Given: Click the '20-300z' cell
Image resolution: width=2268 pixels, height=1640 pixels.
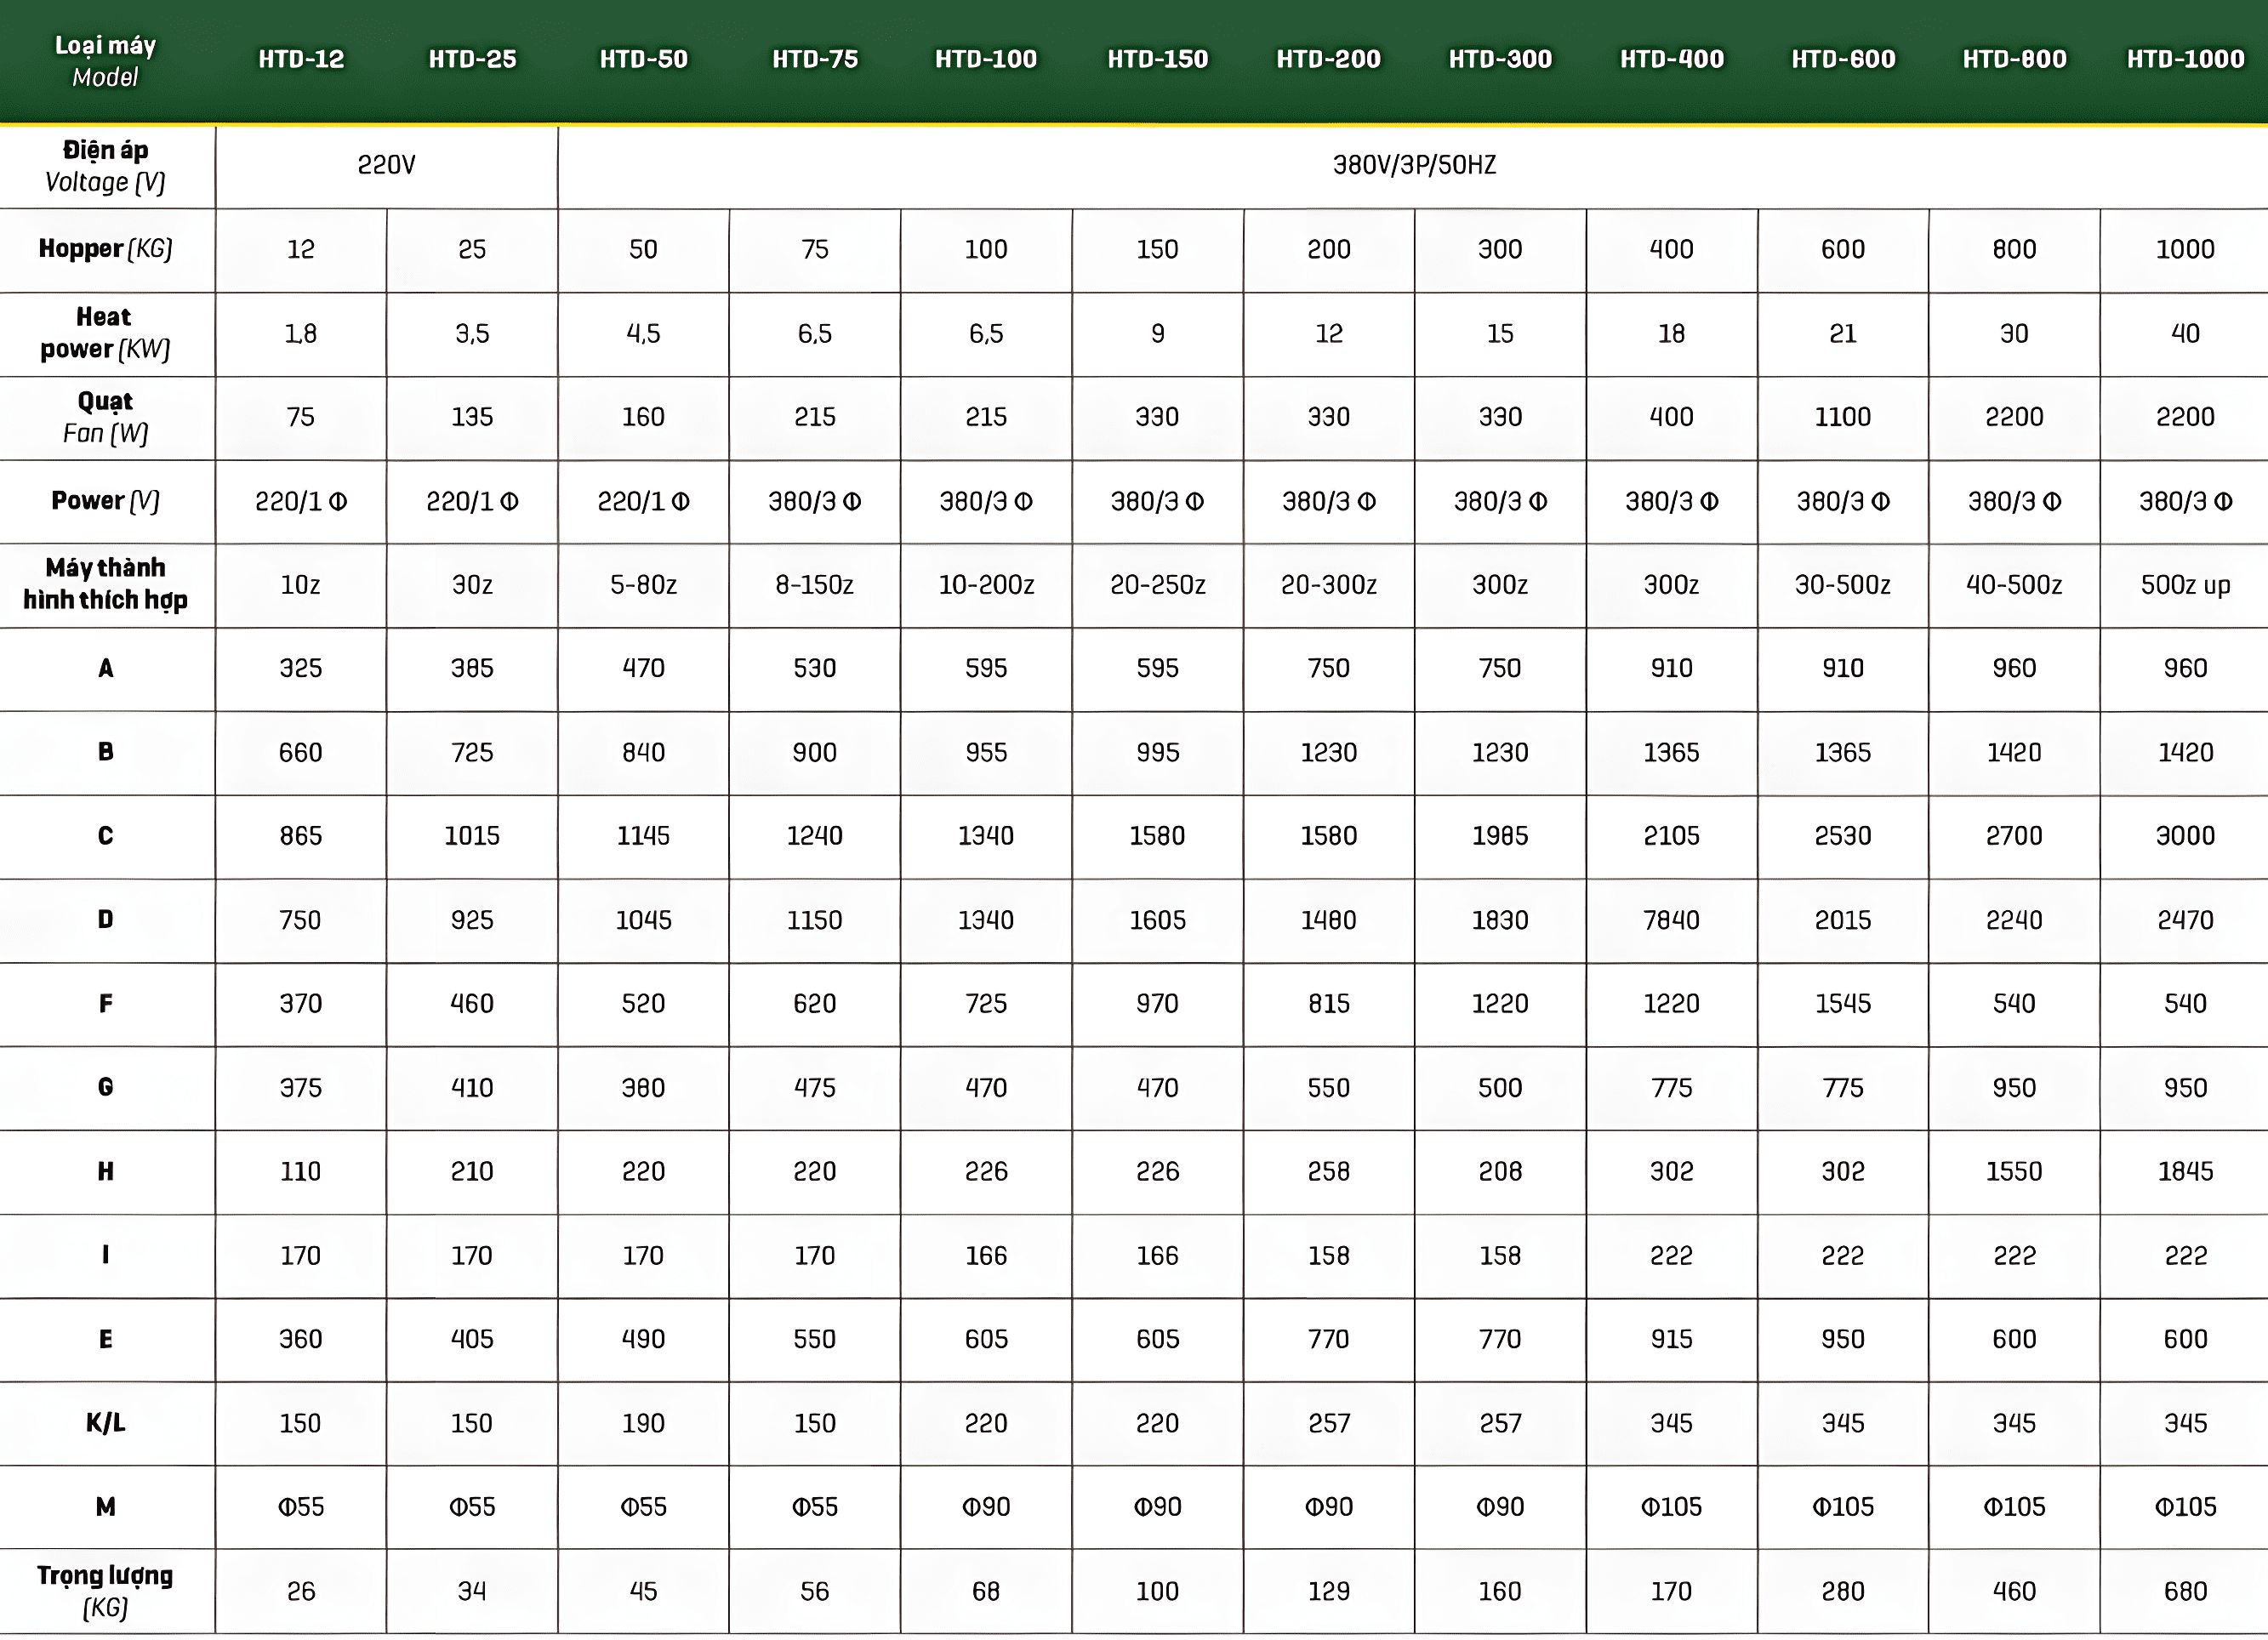Looking at the screenshot, I should [1329, 585].
